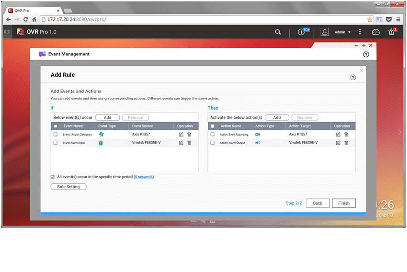
Task: Click Add button under events list
Action: click(x=107, y=117)
